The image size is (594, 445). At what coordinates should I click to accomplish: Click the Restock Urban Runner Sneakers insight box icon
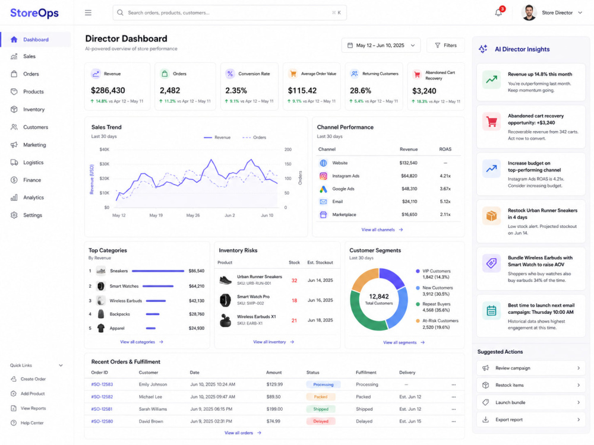491,216
